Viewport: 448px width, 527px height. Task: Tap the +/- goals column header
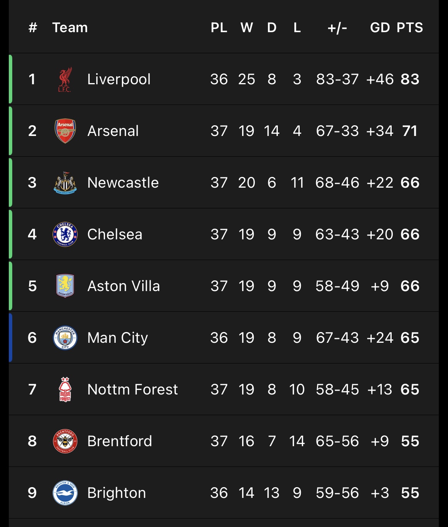tap(337, 28)
